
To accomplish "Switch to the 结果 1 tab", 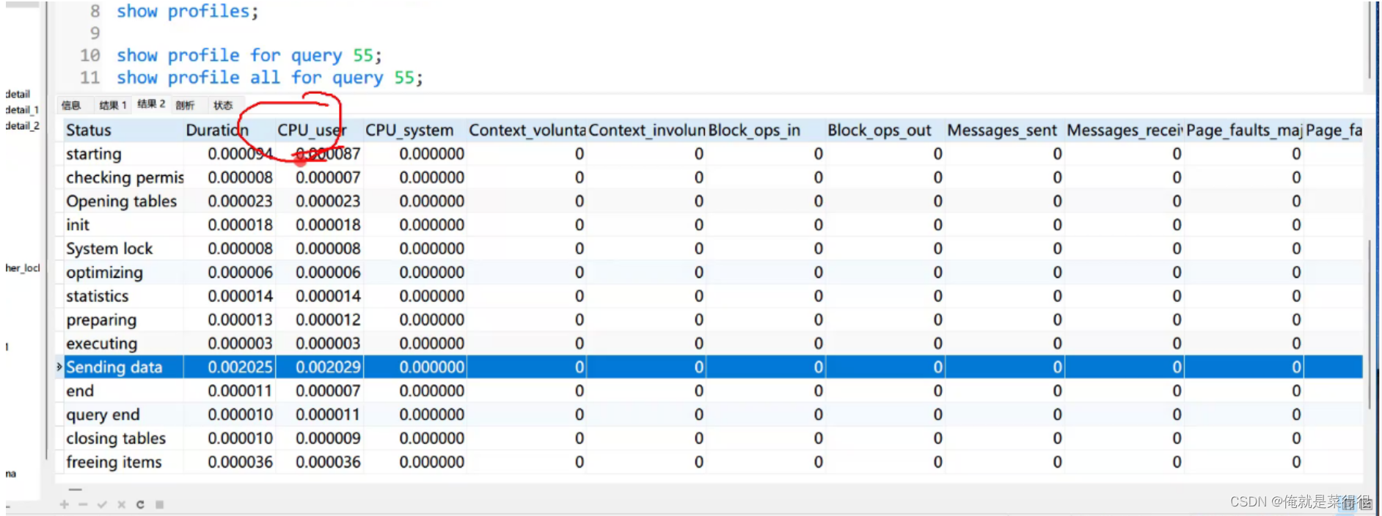I will click(113, 106).
